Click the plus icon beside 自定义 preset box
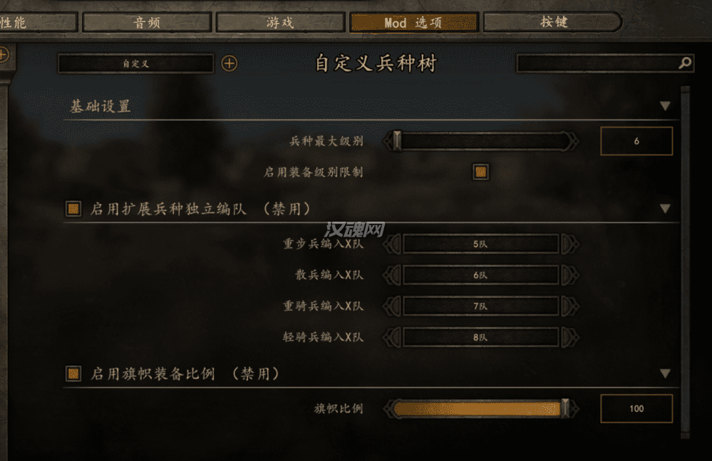Viewport: 712px width, 461px height. click(229, 63)
